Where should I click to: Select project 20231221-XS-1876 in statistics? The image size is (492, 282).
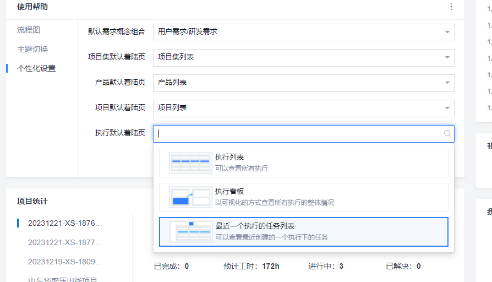point(65,223)
